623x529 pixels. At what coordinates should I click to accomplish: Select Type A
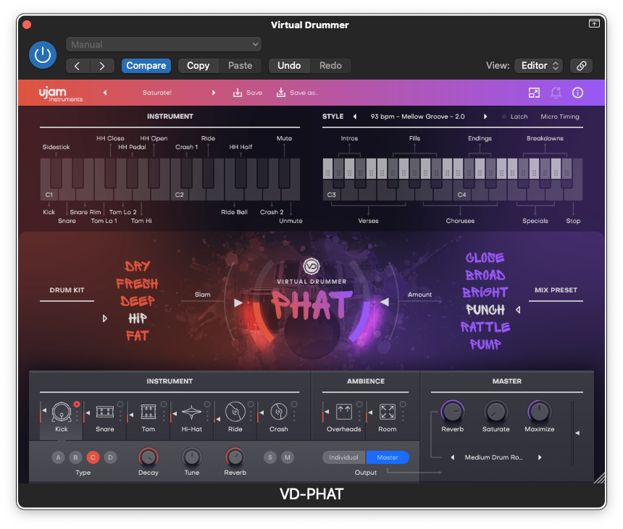(59, 457)
